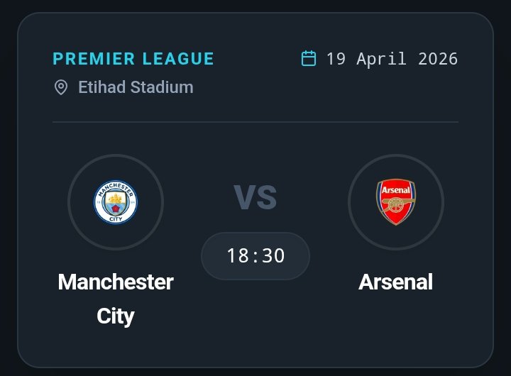Select the 18:30 kickoff time pill
Image resolution: width=511 pixels, height=376 pixels.
pos(255,255)
